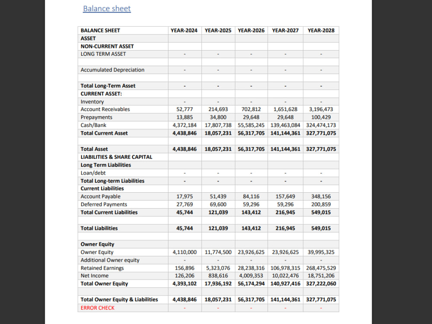The height and width of the screenshot is (324, 432).
Task: Click the Current Liabilities row label
Action: [102, 188]
